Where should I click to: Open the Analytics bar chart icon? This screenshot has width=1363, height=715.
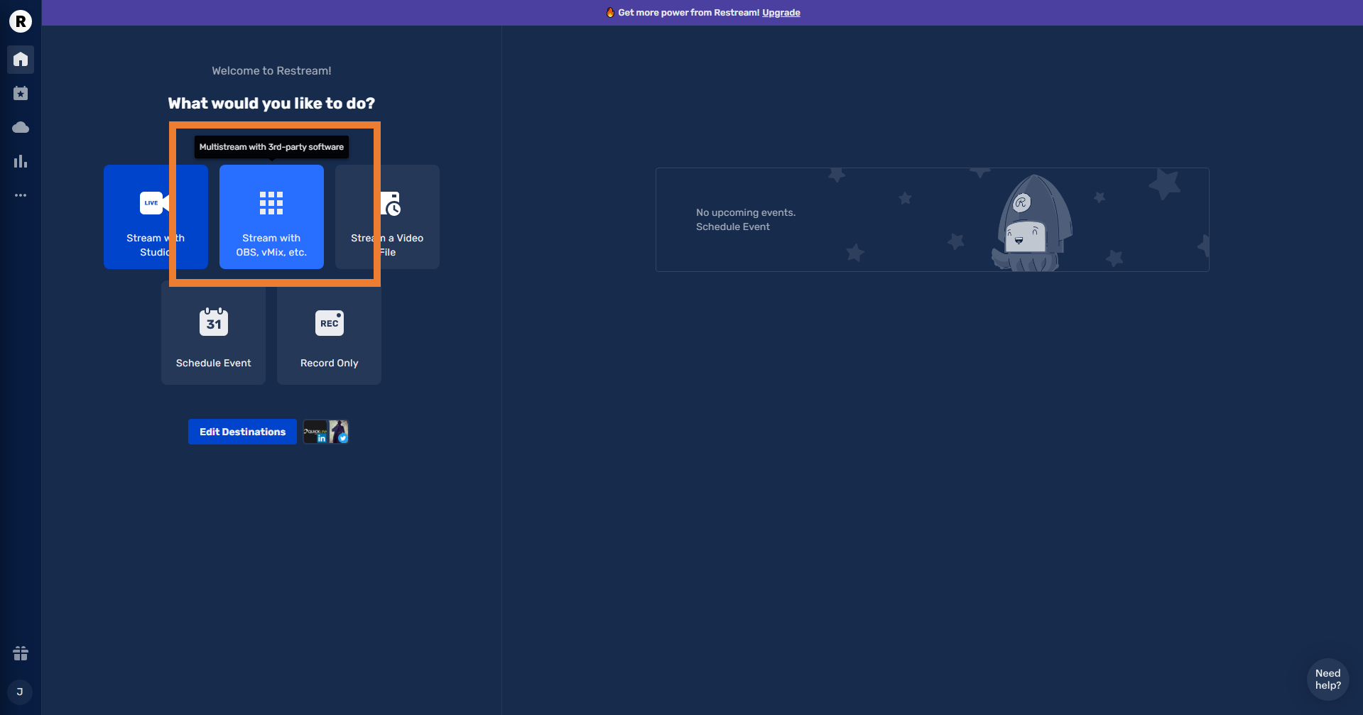21,161
